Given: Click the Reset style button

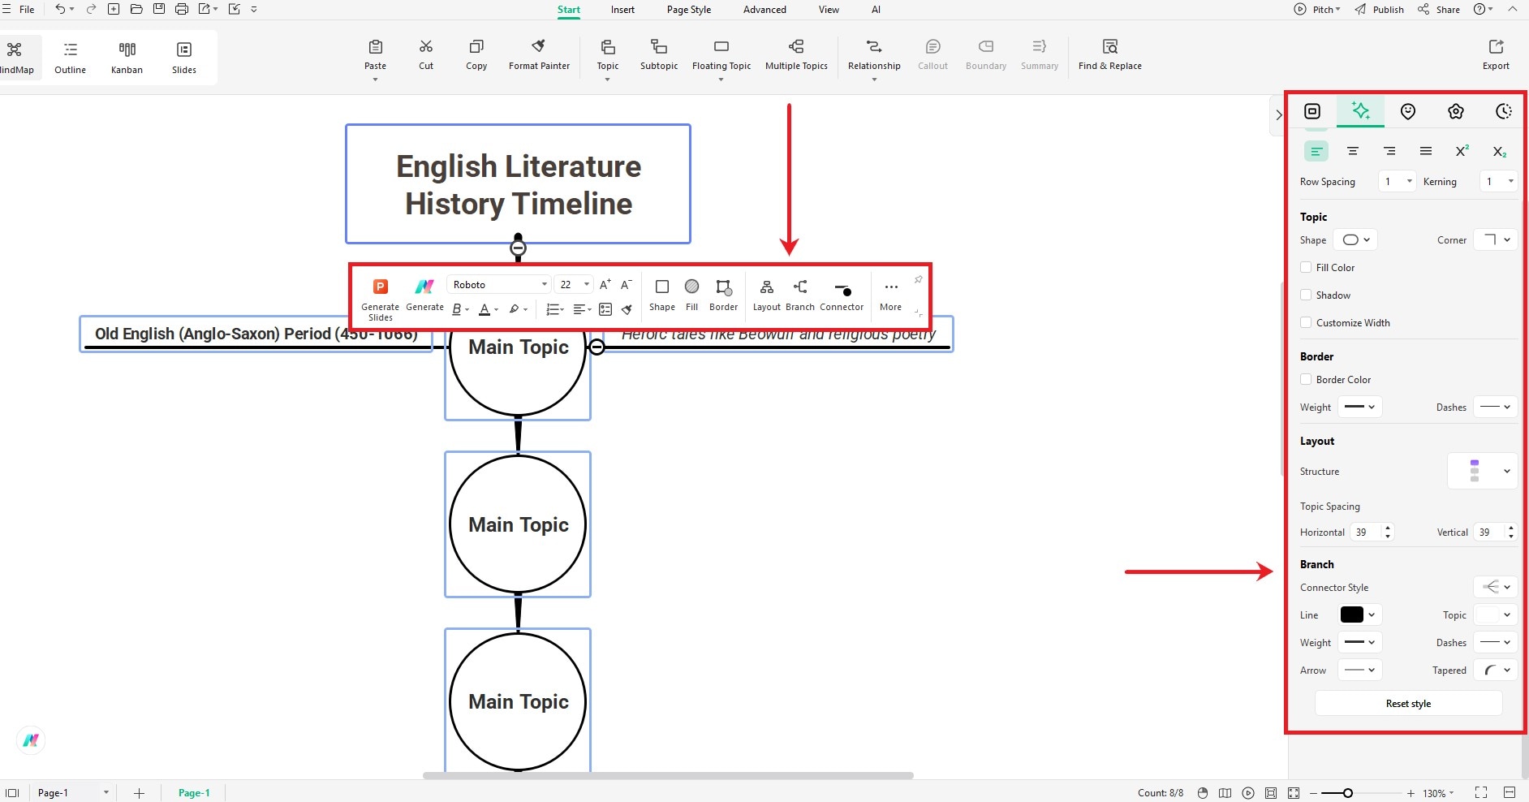Looking at the screenshot, I should 1408,703.
